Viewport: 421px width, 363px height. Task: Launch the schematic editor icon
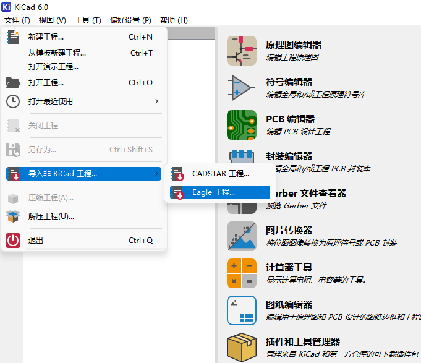(x=242, y=51)
